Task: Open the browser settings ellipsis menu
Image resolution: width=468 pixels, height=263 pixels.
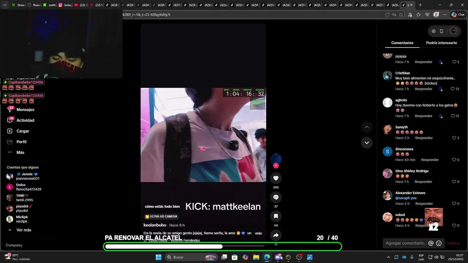Action: point(445,15)
